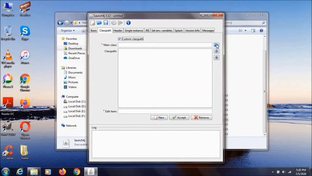Click the volume speaker tray icon
This screenshot has height=176, width=312.
click(284, 172)
